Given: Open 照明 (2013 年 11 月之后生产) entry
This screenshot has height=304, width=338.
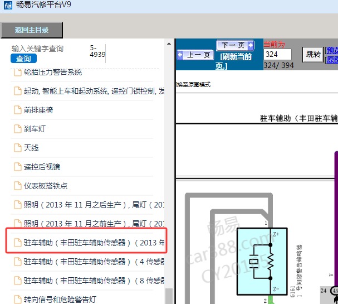Looking at the screenshot, I should tap(94, 205).
